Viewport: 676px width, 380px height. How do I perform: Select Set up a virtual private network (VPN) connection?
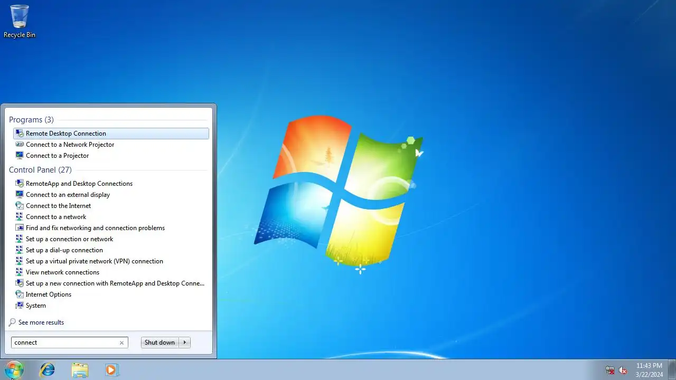[x=95, y=261]
